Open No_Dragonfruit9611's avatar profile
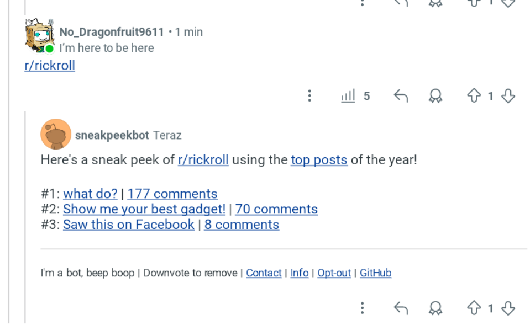530x331 pixels. (x=40, y=36)
